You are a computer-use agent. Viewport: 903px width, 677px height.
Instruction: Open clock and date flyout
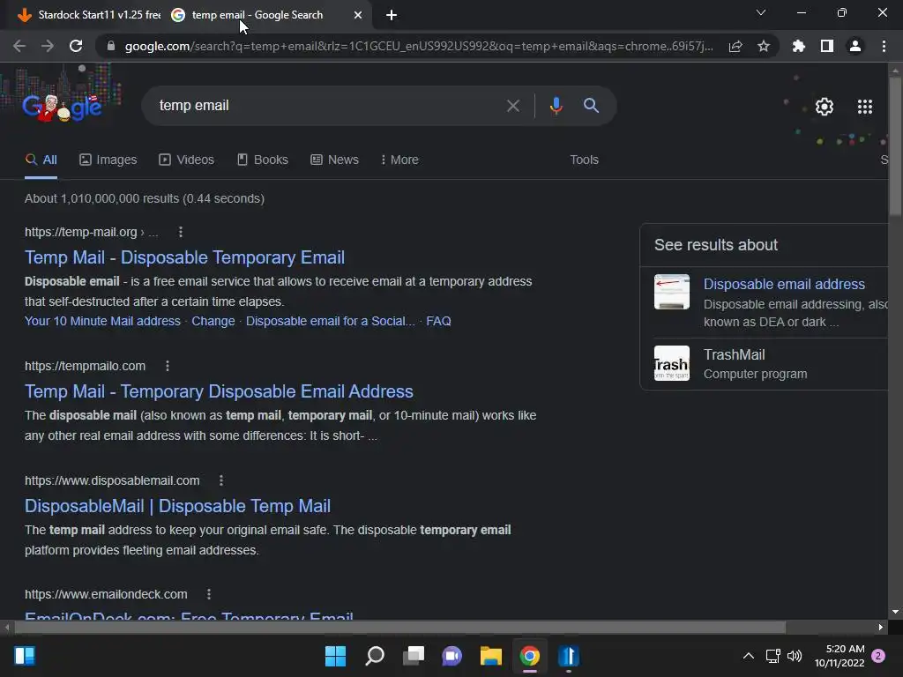pyautogui.click(x=840, y=656)
